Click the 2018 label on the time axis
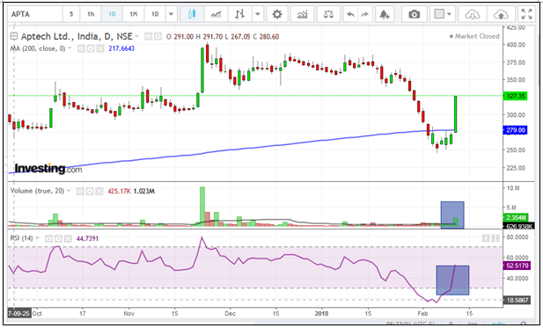The height and width of the screenshot is (328, 543). [x=321, y=313]
